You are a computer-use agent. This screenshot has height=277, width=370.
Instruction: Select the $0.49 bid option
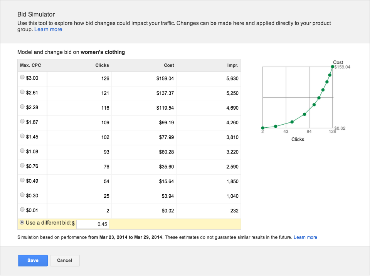click(22, 180)
